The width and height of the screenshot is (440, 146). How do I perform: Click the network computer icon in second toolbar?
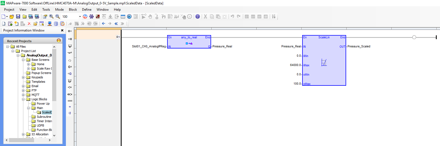[50, 24]
